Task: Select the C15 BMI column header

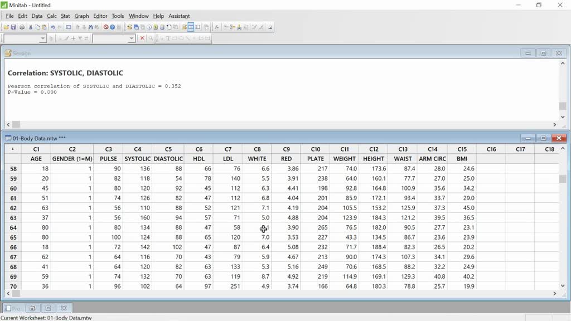Action: (x=462, y=149)
